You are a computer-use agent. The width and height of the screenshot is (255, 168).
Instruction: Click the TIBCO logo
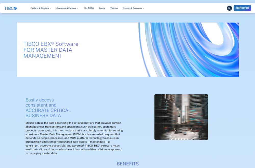pyautogui.click(x=11, y=8)
